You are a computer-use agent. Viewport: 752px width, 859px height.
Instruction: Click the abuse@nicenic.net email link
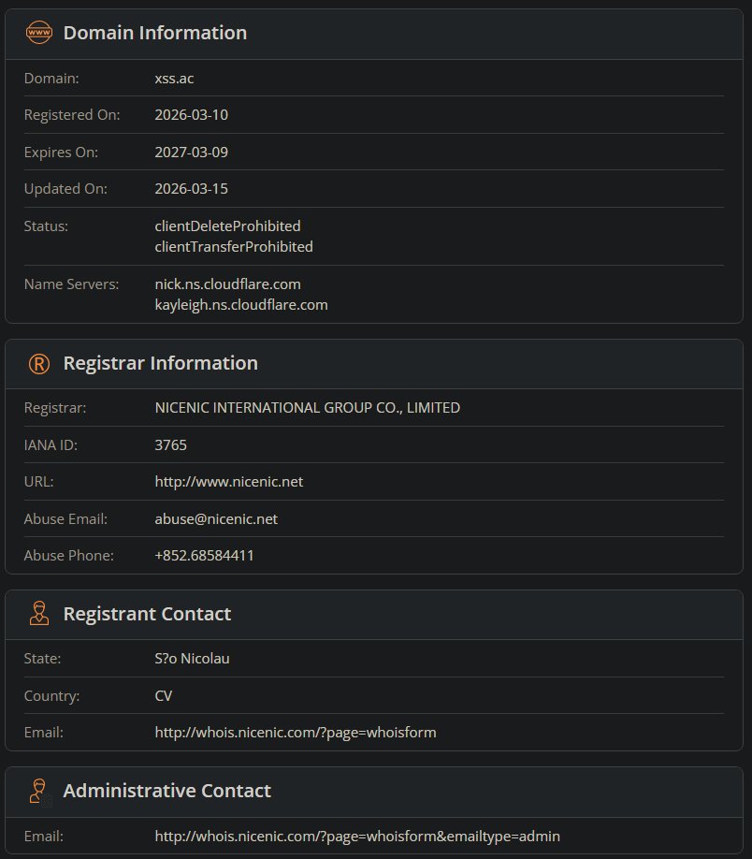pyautogui.click(x=217, y=518)
